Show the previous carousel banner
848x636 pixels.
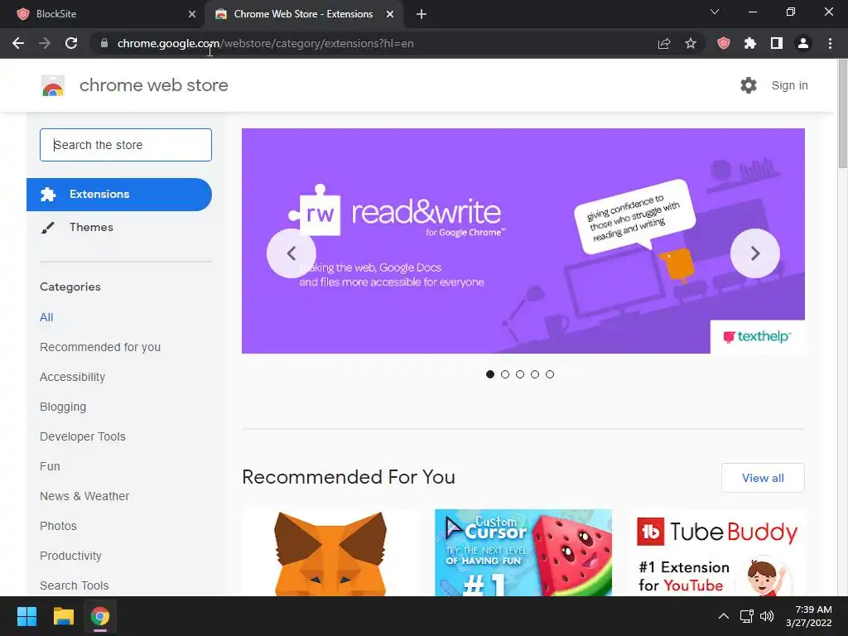click(291, 253)
